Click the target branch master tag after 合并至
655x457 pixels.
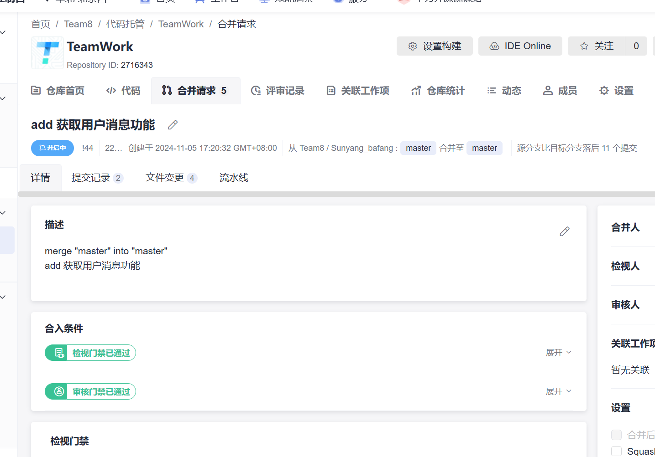[x=484, y=148]
